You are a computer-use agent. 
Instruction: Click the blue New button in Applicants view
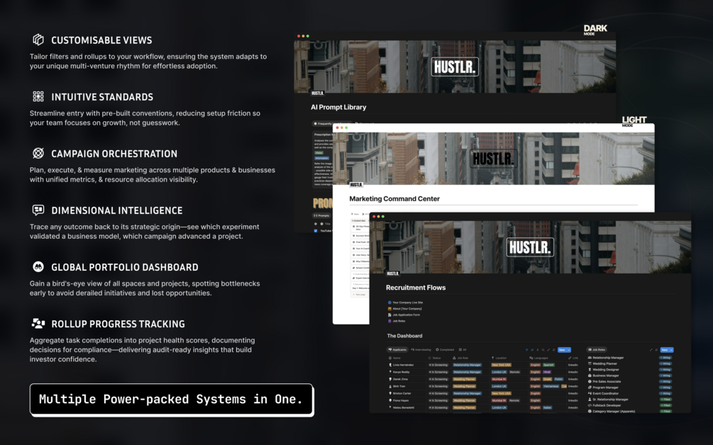click(x=562, y=349)
